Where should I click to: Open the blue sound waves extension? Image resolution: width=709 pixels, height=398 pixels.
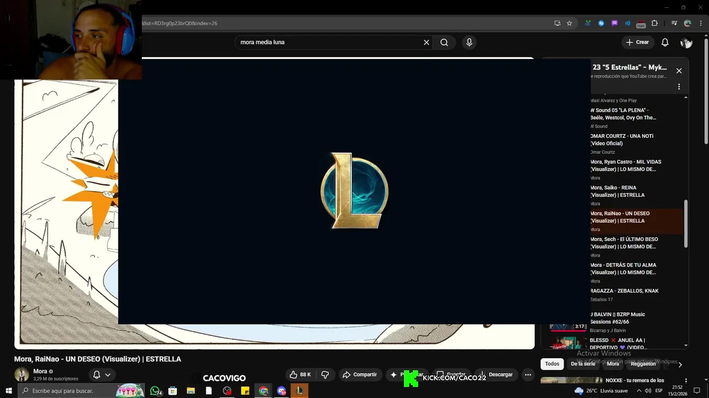(x=628, y=23)
